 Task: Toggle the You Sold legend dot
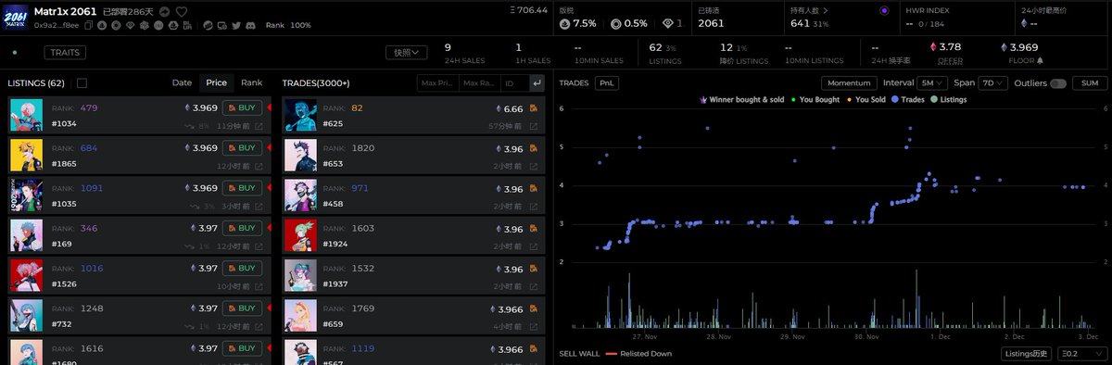(849, 99)
